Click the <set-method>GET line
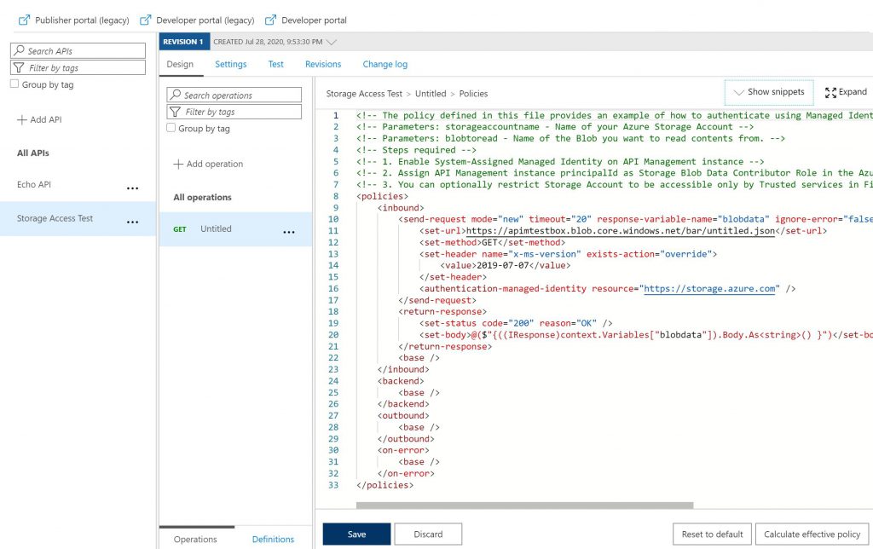Image resolution: width=873 pixels, height=549 pixels. point(492,242)
